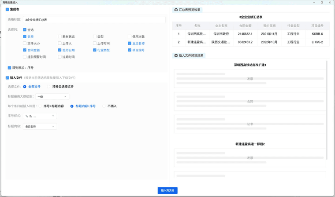Image resolution: width=335 pixels, height=197 pixels.
Task: Select 标题内容+序号 radio option
Action: click(72, 106)
